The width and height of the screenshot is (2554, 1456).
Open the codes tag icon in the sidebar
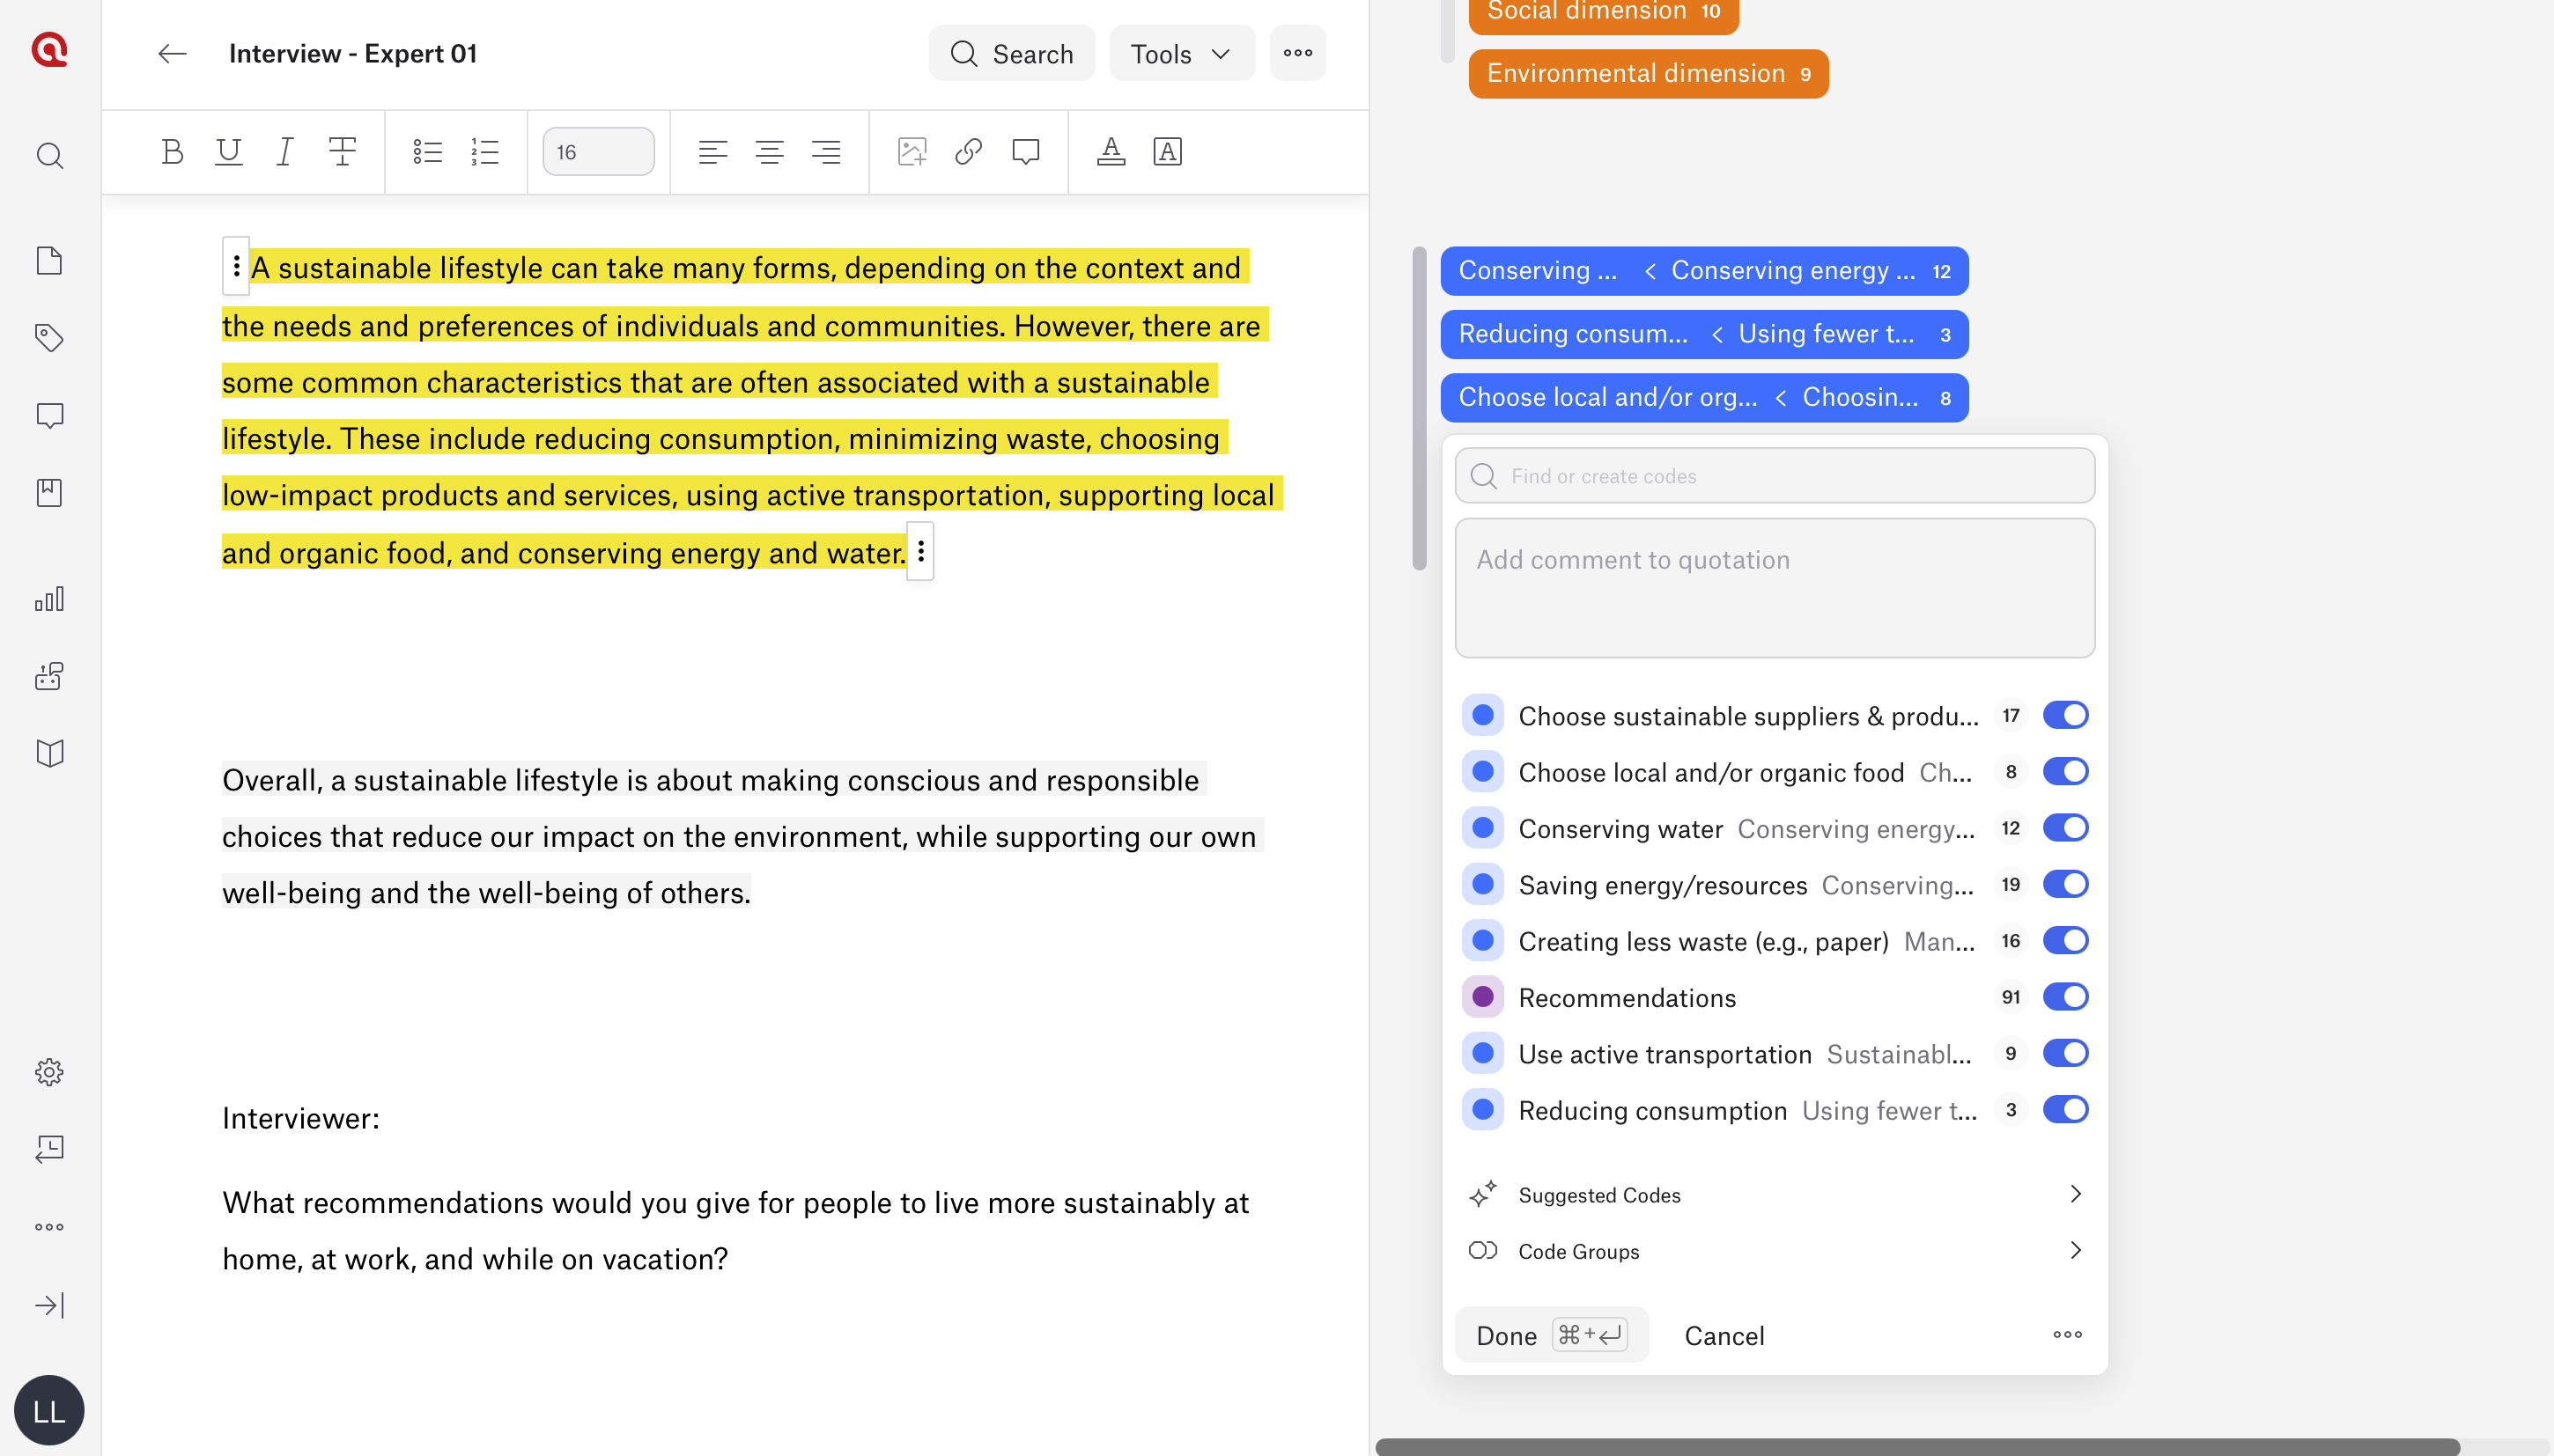[49, 338]
